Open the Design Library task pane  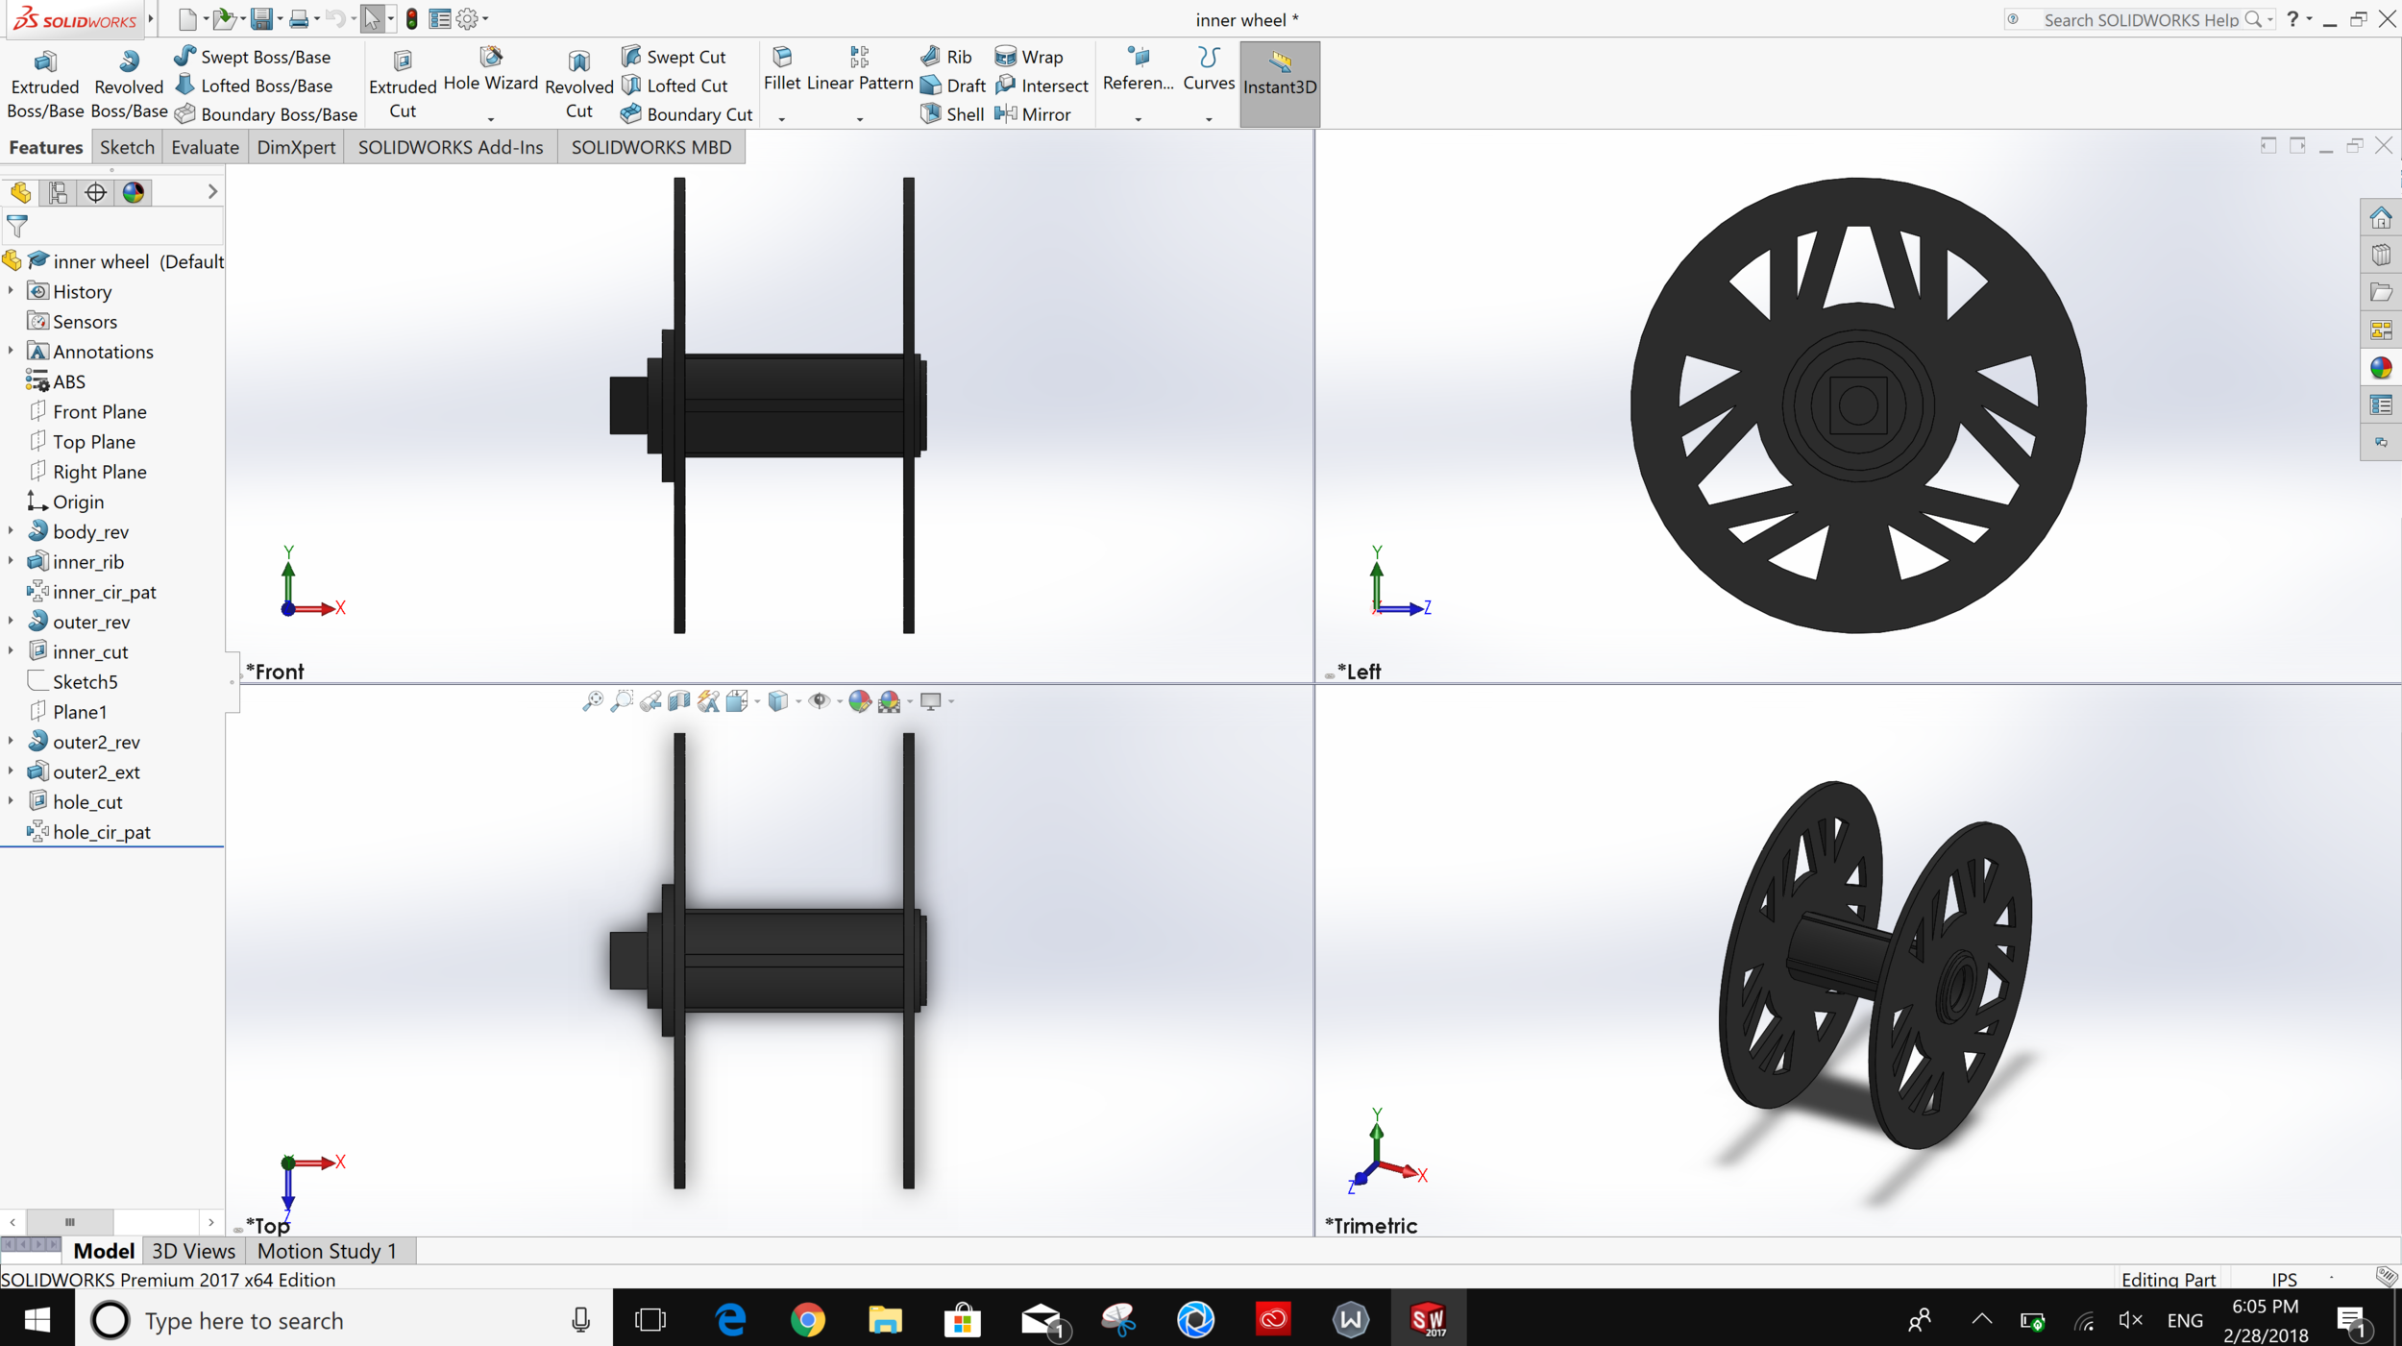click(x=2381, y=254)
